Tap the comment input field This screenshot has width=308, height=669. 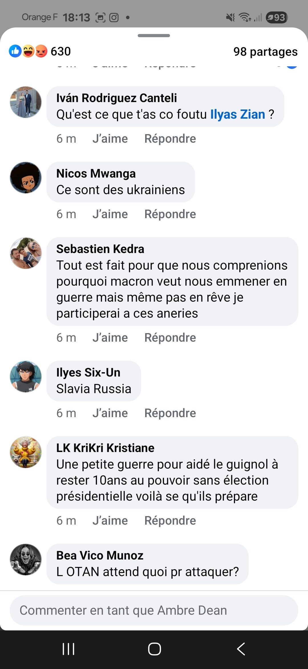pos(154,610)
